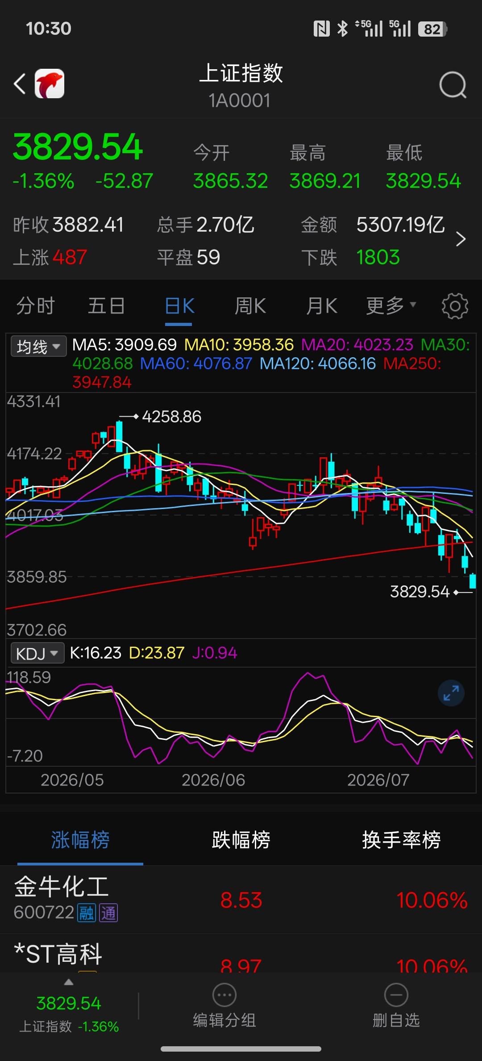Switch to 分时 chart tab

click(x=36, y=306)
